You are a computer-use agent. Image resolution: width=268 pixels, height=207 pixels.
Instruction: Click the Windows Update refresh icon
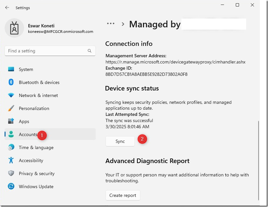pyautogui.click(x=11, y=186)
